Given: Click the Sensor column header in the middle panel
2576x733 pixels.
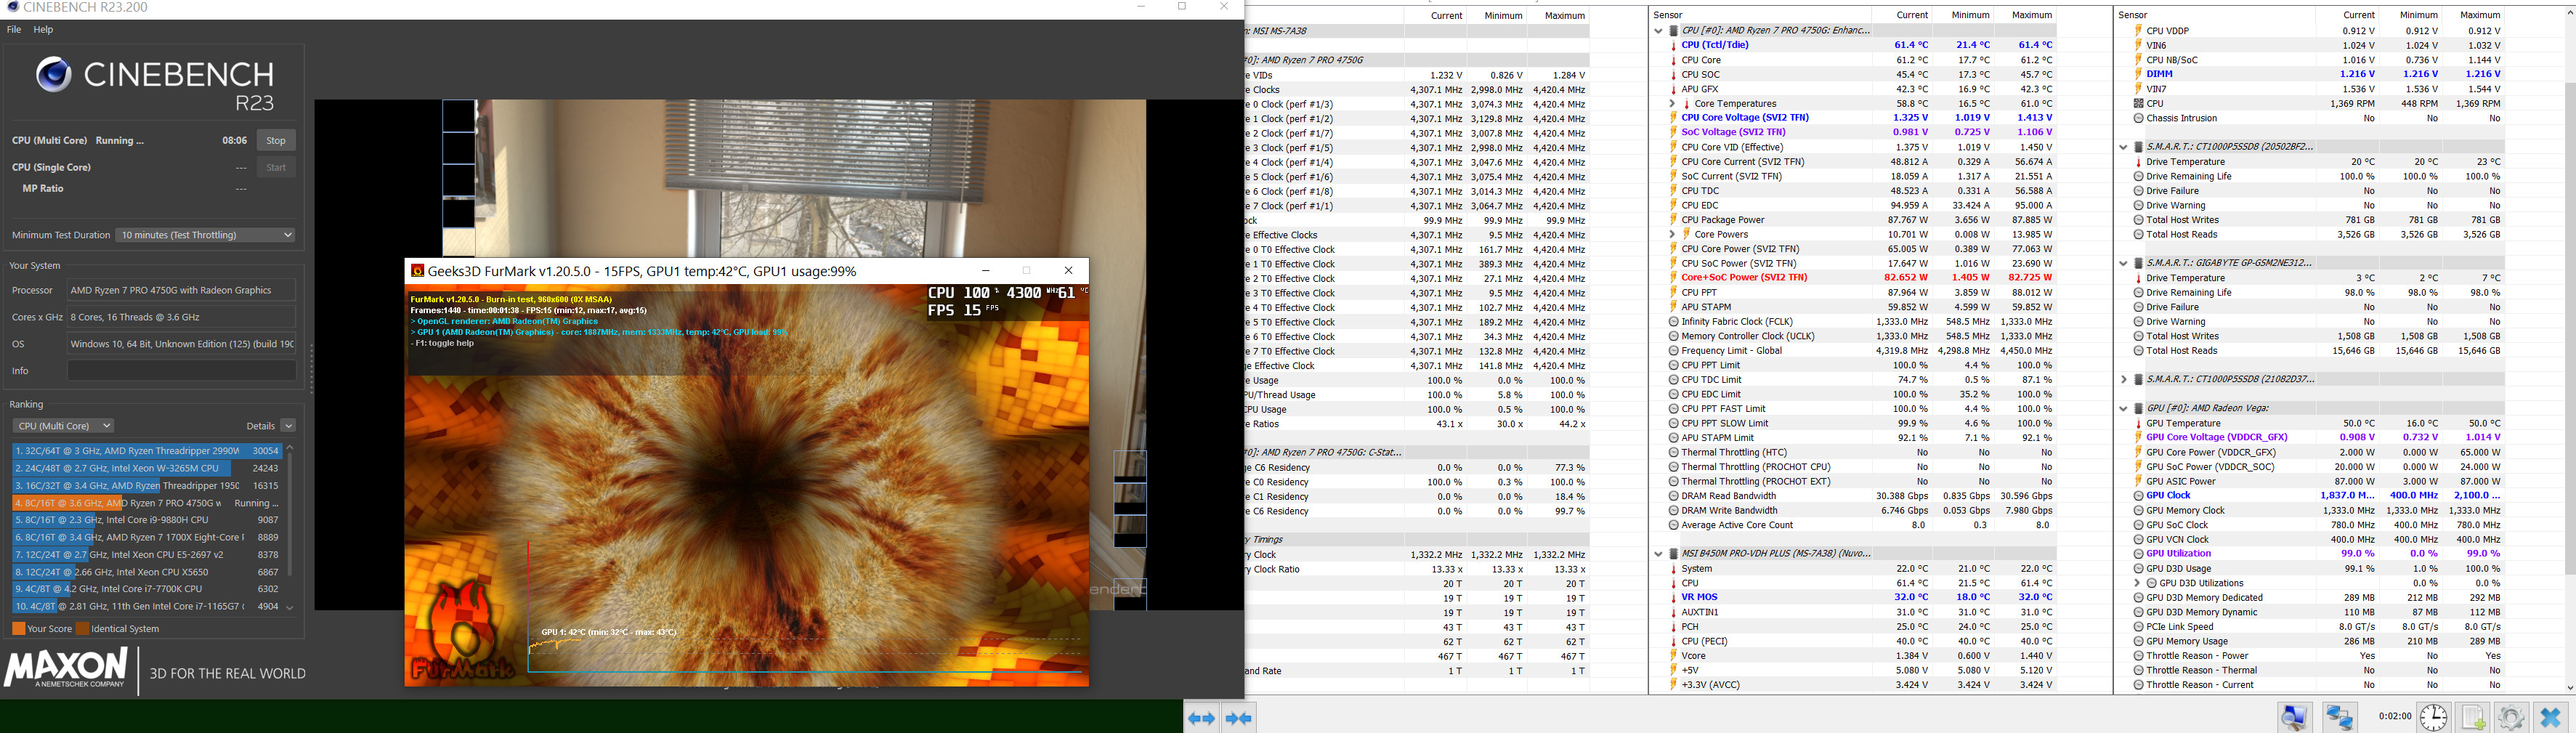Looking at the screenshot, I should [1668, 15].
